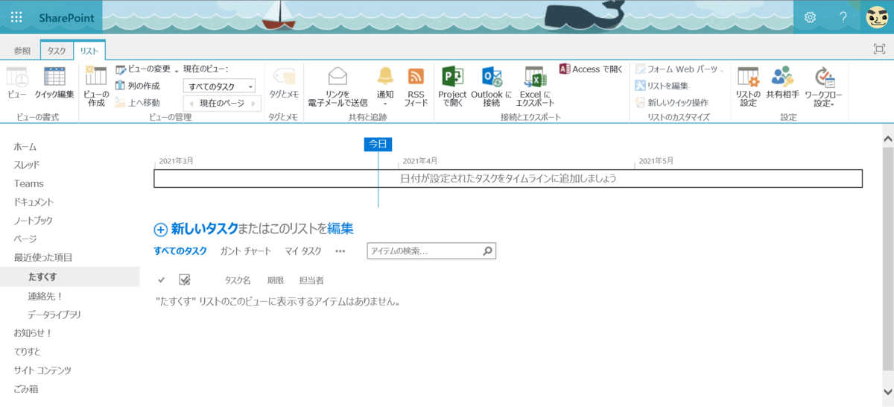Click the plus icon for new task

pyautogui.click(x=160, y=230)
